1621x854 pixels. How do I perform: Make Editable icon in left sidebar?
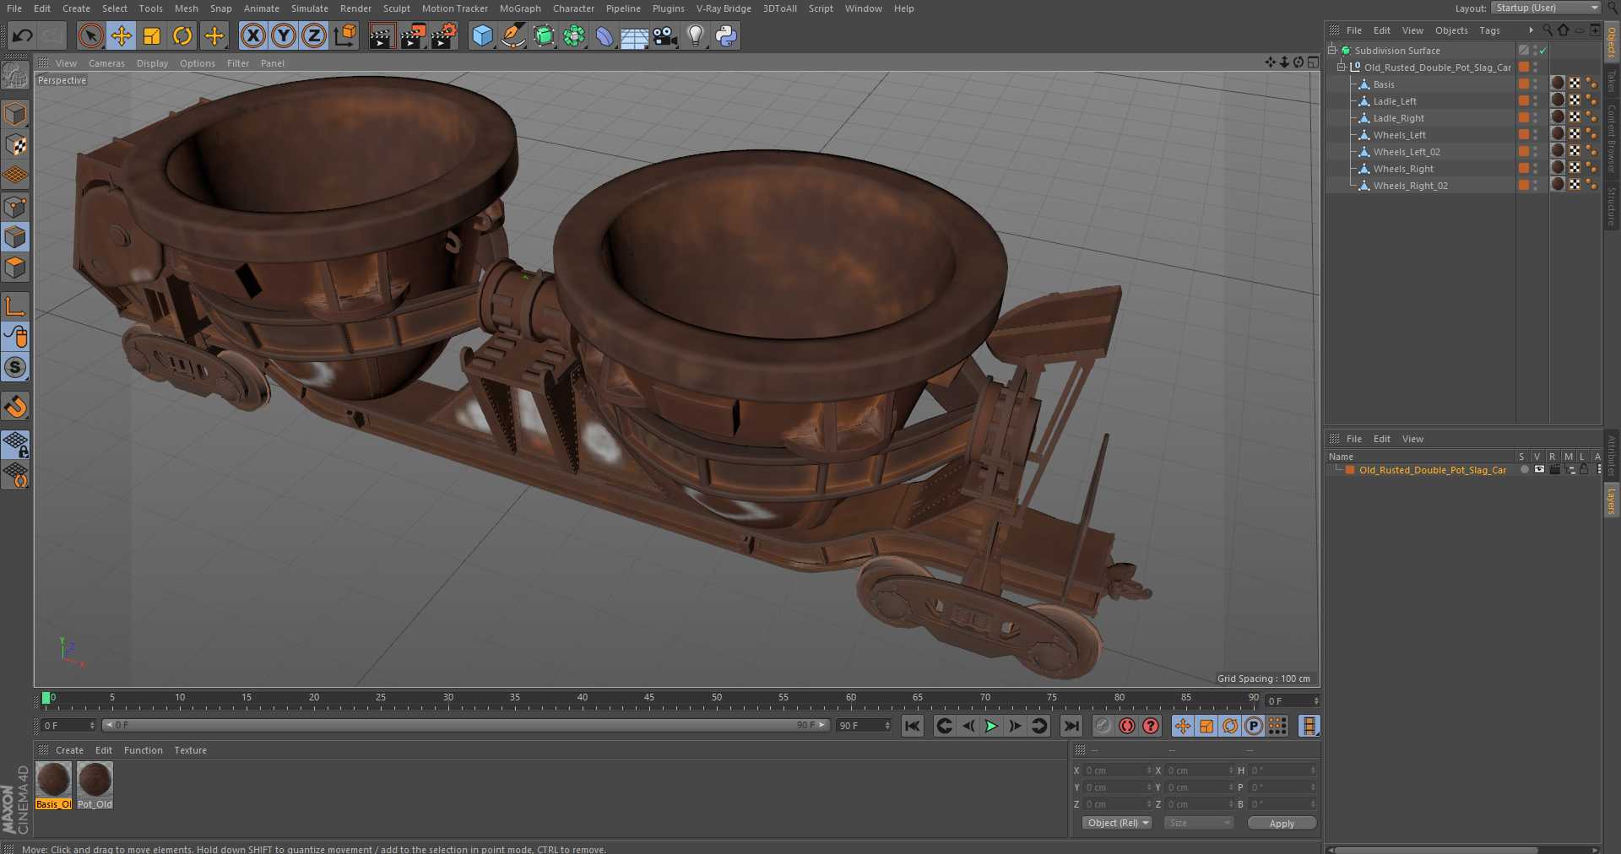(x=15, y=76)
